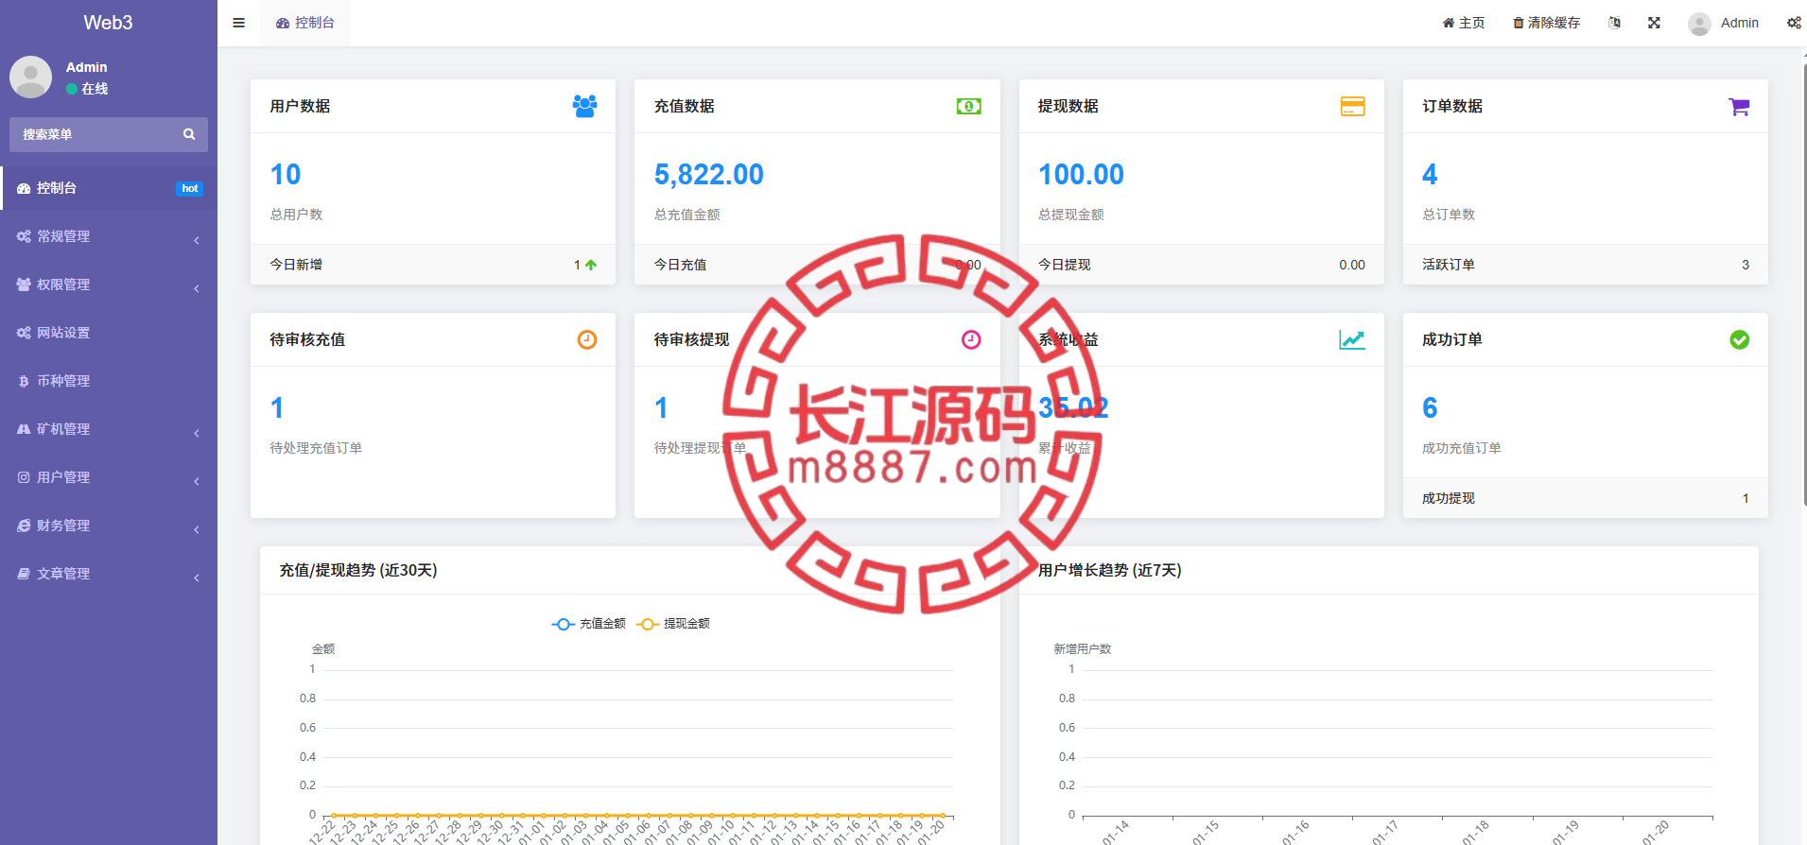
Task: Expand the 用户管理 submenu chevron
Action: (197, 481)
